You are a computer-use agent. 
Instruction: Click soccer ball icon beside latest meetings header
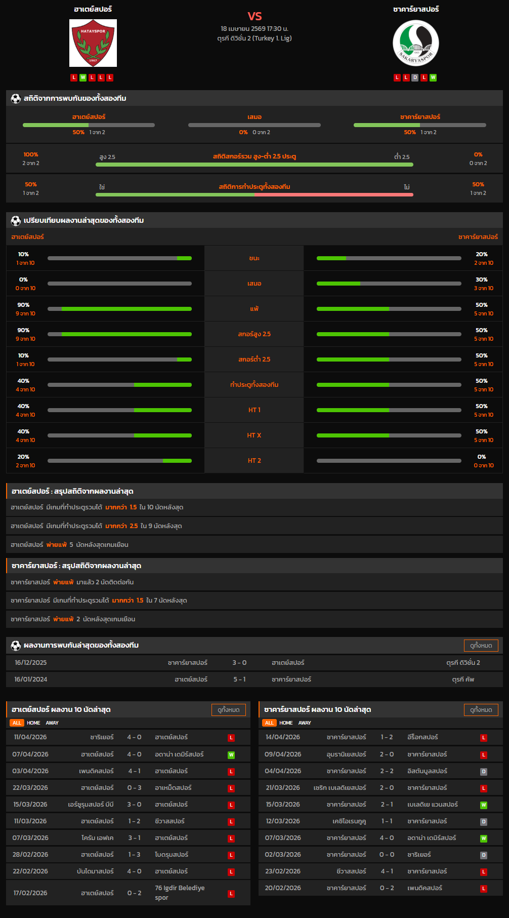coord(16,646)
